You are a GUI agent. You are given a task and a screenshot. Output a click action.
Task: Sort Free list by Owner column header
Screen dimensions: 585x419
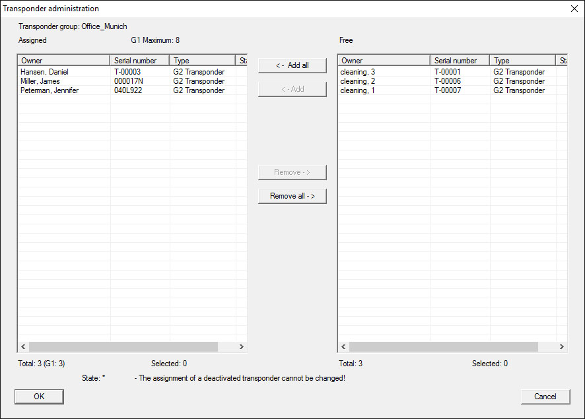pos(384,61)
